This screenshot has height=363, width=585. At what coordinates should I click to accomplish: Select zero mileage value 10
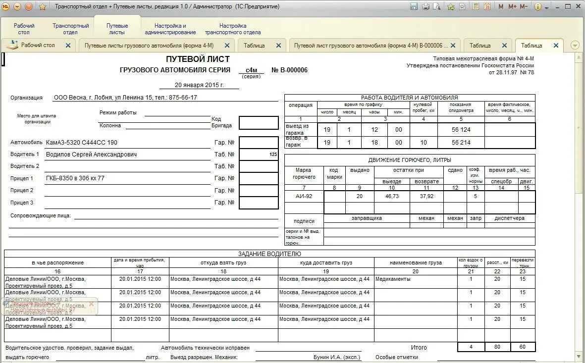pyautogui.click(x=424, y=143)
